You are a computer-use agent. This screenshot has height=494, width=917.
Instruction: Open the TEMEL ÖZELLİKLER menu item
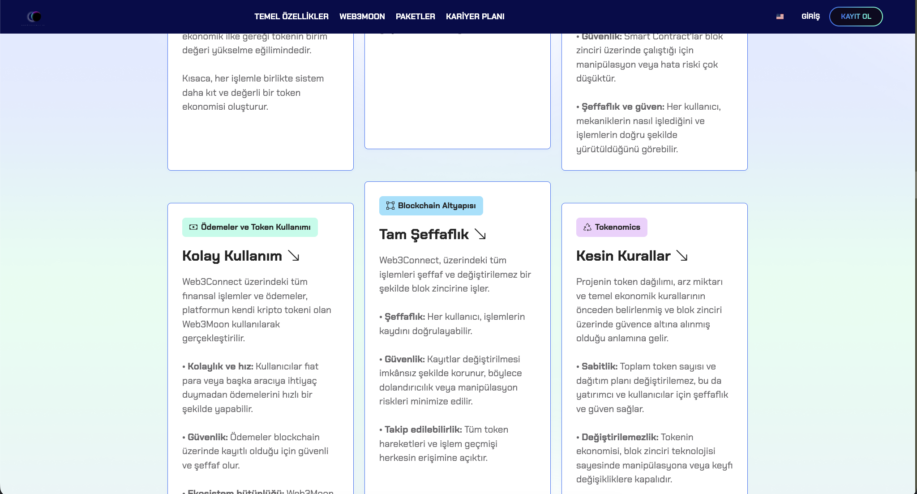[x=291, y=16]
